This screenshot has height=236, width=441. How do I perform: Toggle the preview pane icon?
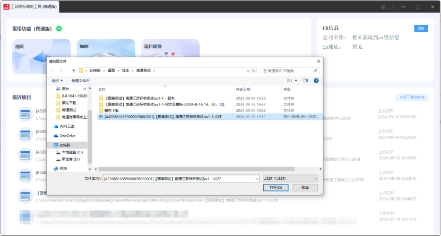click(x=306, y=81)
